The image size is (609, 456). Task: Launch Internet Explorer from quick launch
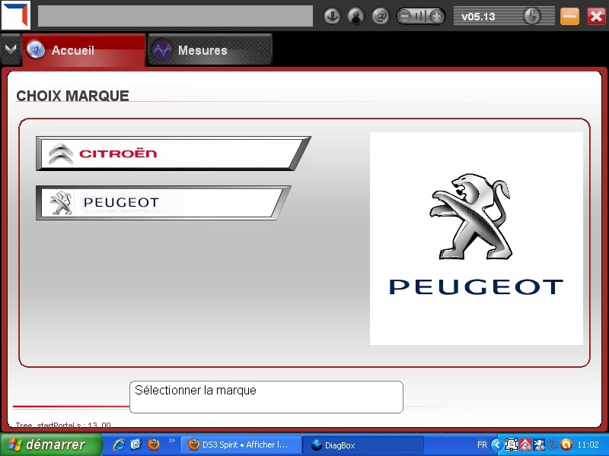coord(119,445)
